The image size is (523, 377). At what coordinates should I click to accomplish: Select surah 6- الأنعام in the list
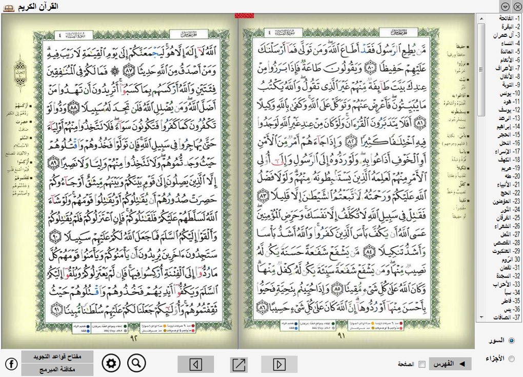pos(509,59)
